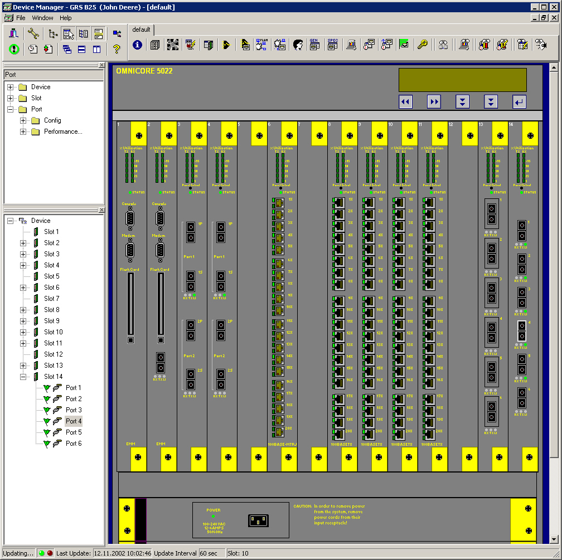Open the File menu
The image size is (562, 560).
[x=21, y=18]
